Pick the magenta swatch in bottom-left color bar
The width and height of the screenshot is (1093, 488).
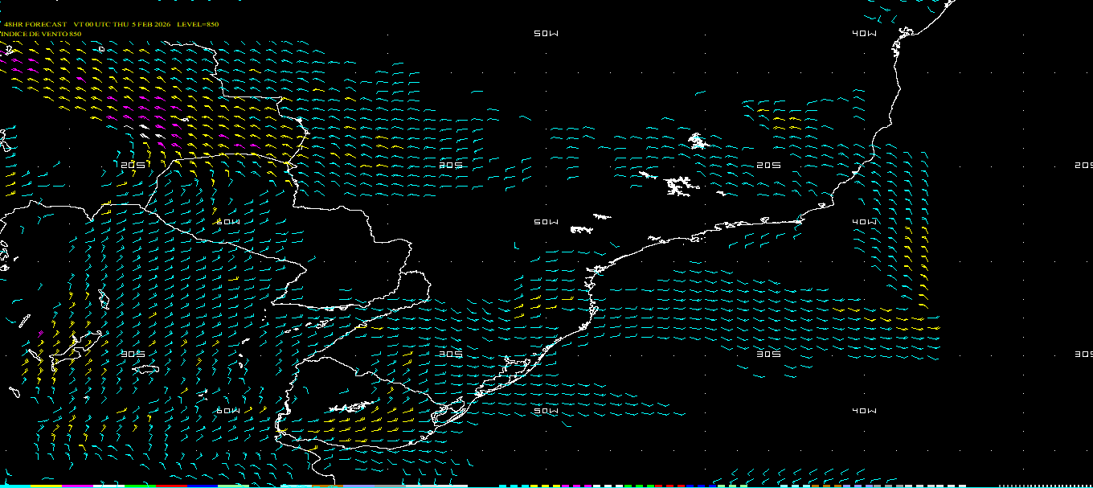(x=77, y=486)
